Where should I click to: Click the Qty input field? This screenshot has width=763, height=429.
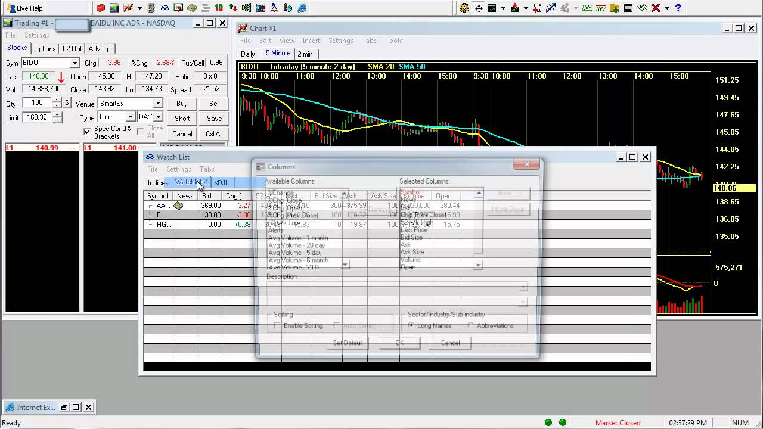(x=37, y=103)
